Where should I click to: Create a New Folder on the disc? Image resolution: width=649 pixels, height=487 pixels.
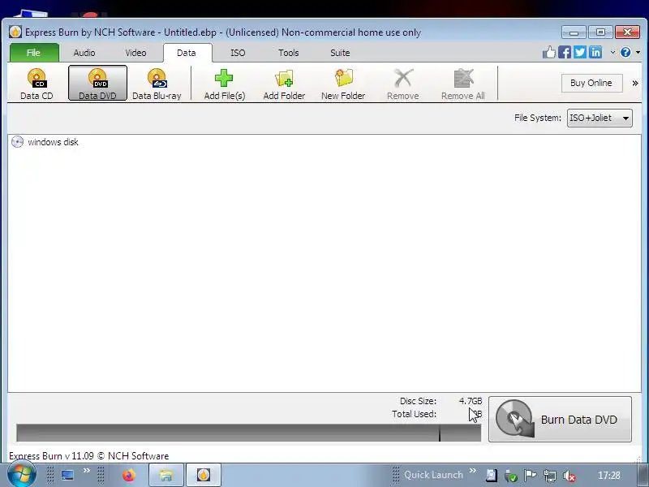(343, 84)
